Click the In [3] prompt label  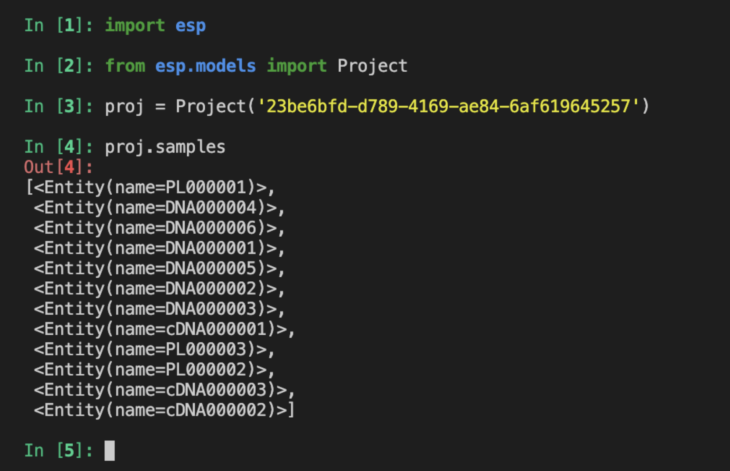(59, 106)
